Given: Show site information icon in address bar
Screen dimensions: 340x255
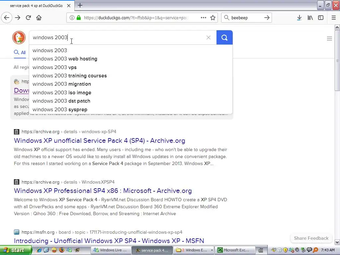Looking at the screenshot, I should [x=72, y=18].
